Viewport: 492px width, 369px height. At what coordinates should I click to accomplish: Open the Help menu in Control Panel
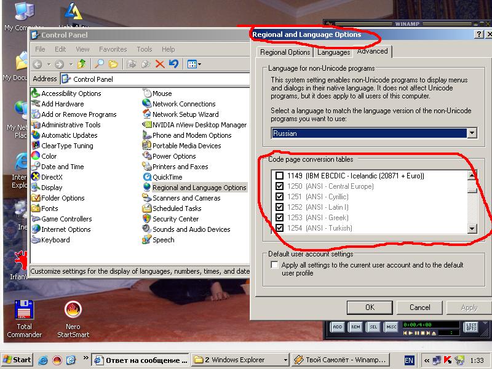168,49
